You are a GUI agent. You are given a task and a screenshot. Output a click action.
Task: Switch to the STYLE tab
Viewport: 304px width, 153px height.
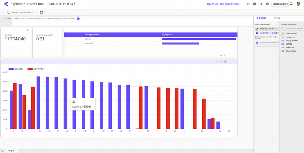coord(277,18)
